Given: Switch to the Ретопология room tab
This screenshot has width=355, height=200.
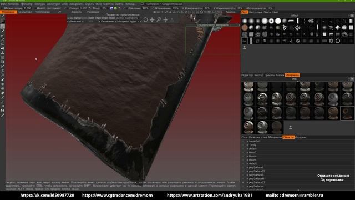Looking at the screenshot, I should click(x=42, y=12).
